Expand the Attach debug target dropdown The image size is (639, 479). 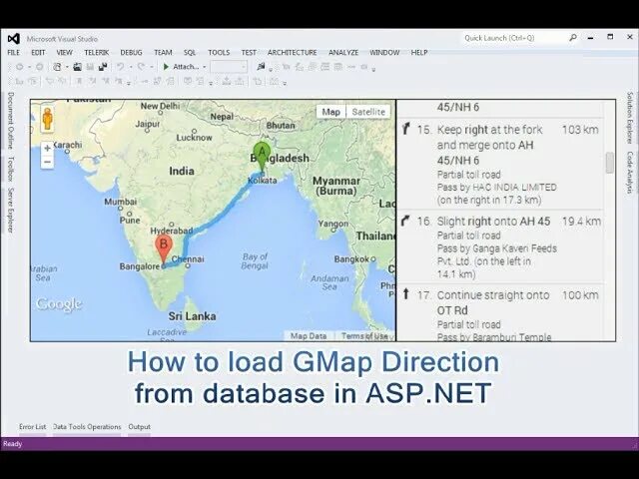204,67
